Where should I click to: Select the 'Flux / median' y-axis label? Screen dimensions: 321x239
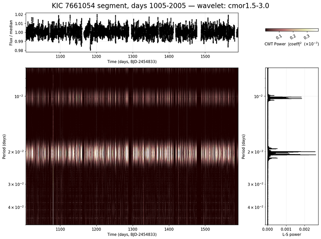11,33
